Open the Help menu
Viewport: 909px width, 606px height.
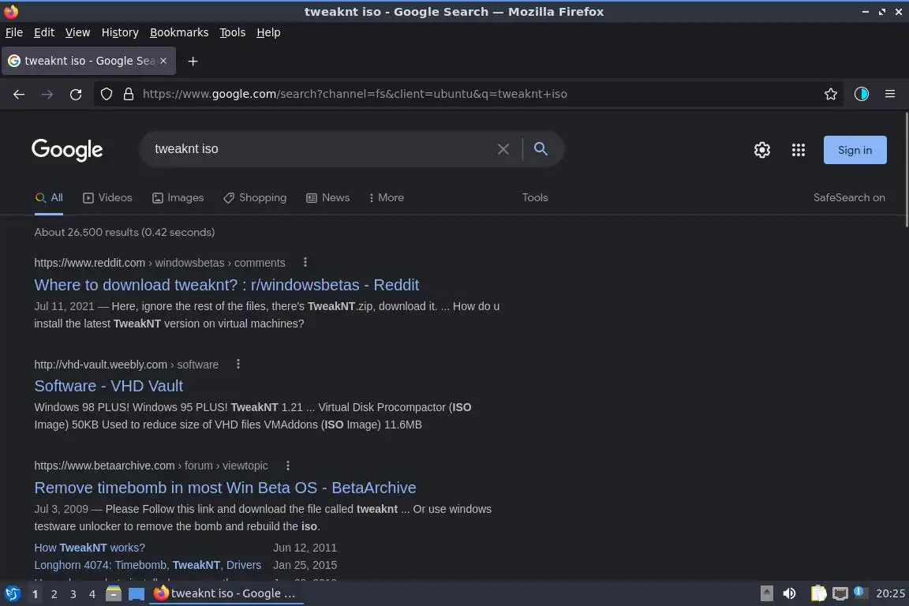coord(268,32)
